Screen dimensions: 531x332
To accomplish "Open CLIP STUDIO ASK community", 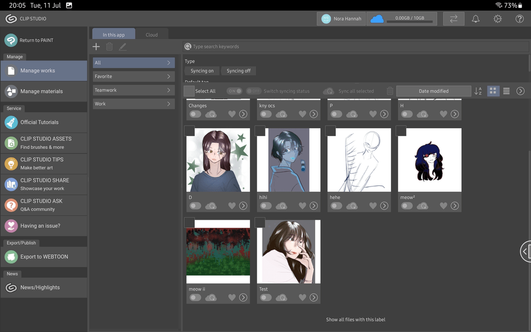I will 44,205.
